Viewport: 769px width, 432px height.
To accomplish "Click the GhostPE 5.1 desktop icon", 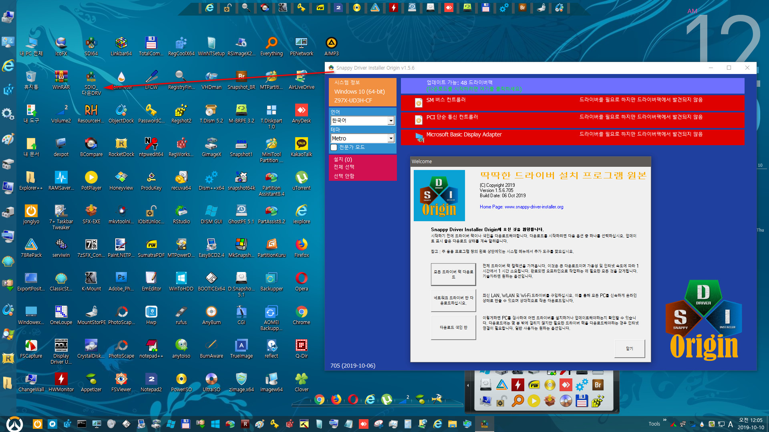I will coord(241,214).
